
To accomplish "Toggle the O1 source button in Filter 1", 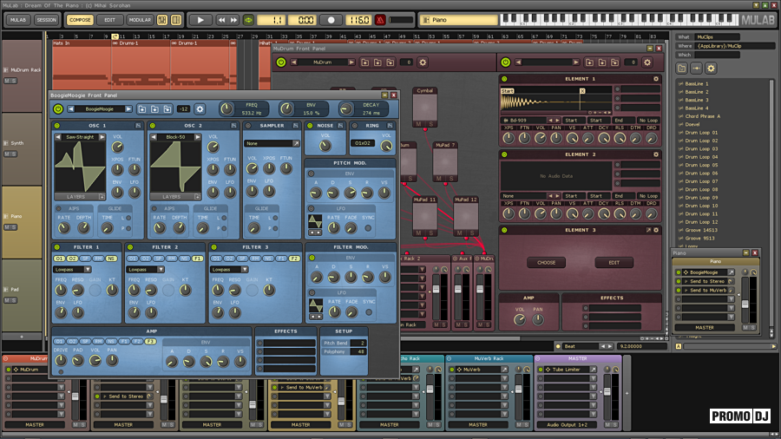I will [x=59, y=259].
